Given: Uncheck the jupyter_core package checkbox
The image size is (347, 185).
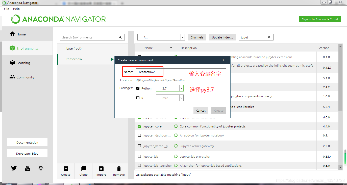Looking at the screenshot, I should click(x=139, y=126).
